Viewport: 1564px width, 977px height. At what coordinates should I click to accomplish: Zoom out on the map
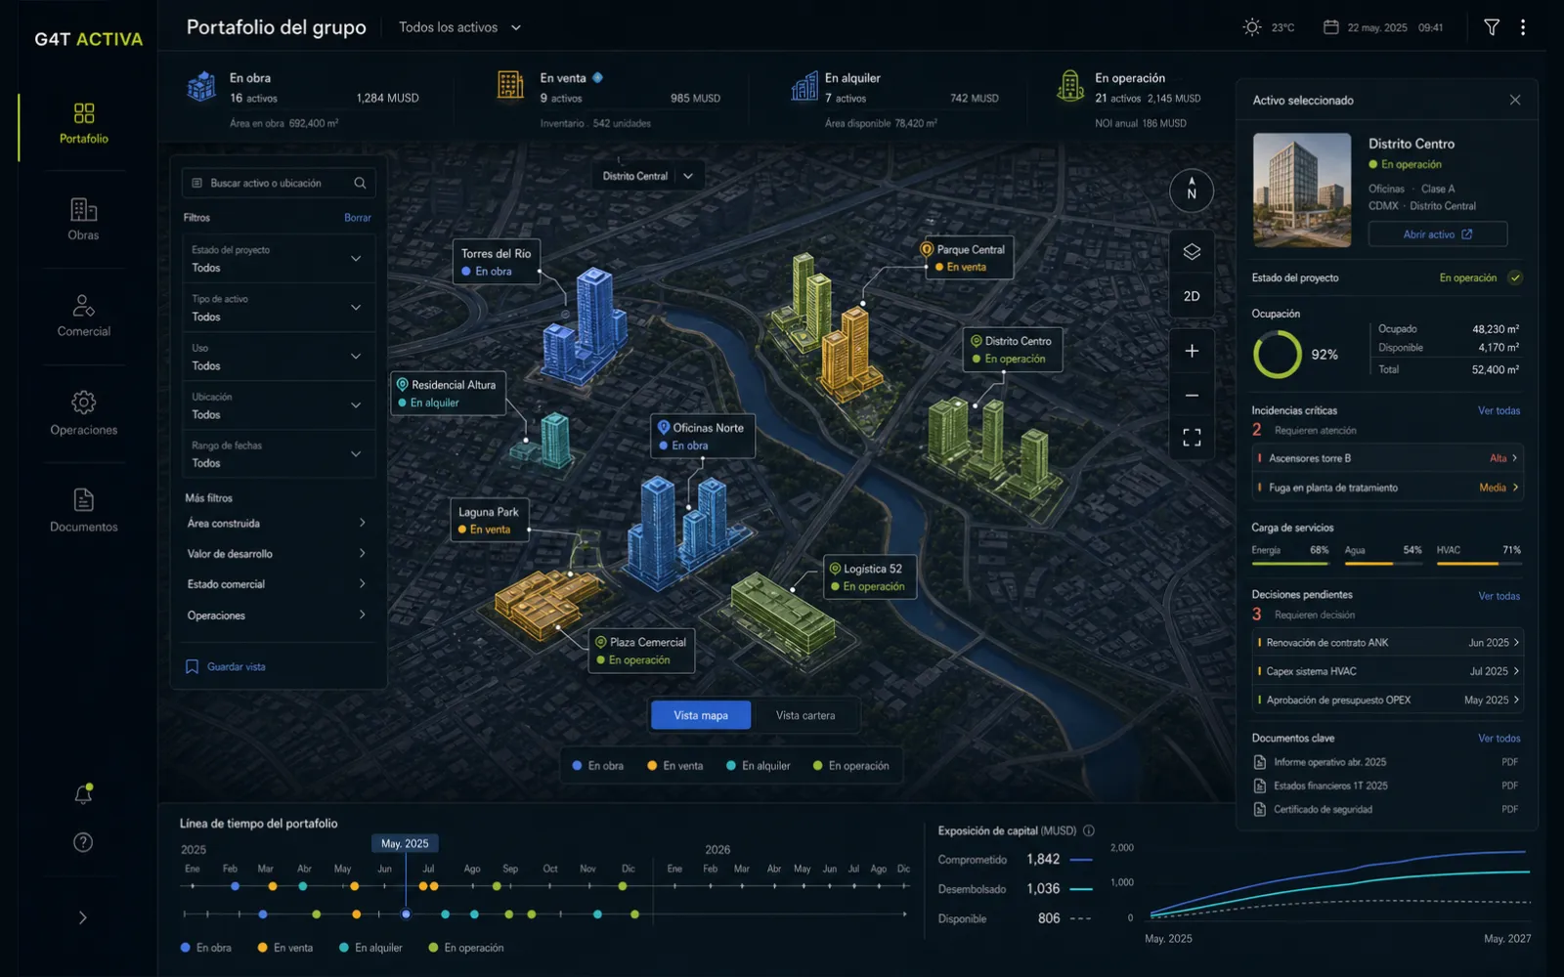click(1192, 396)
